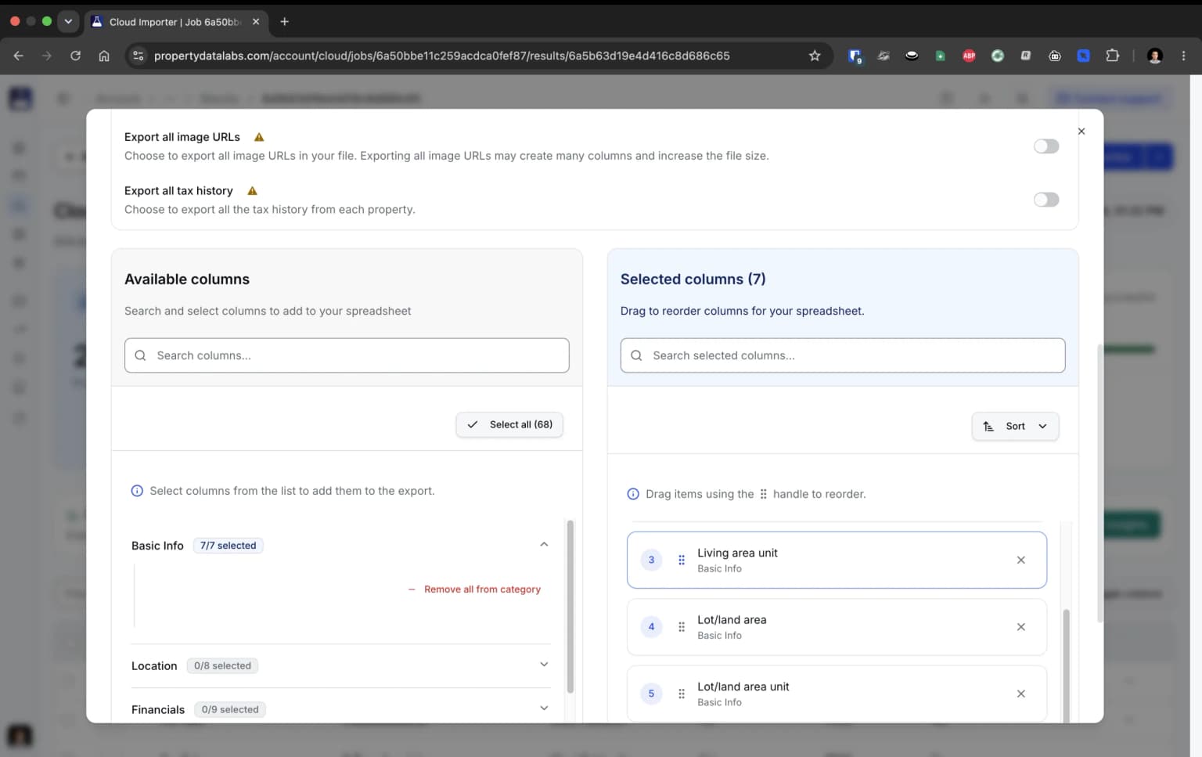Select the 7/7 selected badge

click(228, 546)
